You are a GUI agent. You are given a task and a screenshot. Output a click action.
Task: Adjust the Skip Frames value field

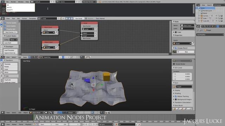pyautogui.click(x=11, y=32)
